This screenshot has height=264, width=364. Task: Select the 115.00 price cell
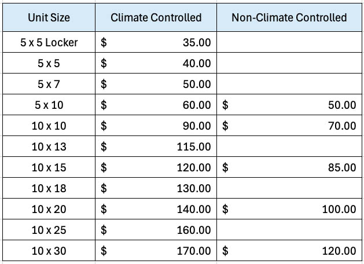click(x=156, y=146)
